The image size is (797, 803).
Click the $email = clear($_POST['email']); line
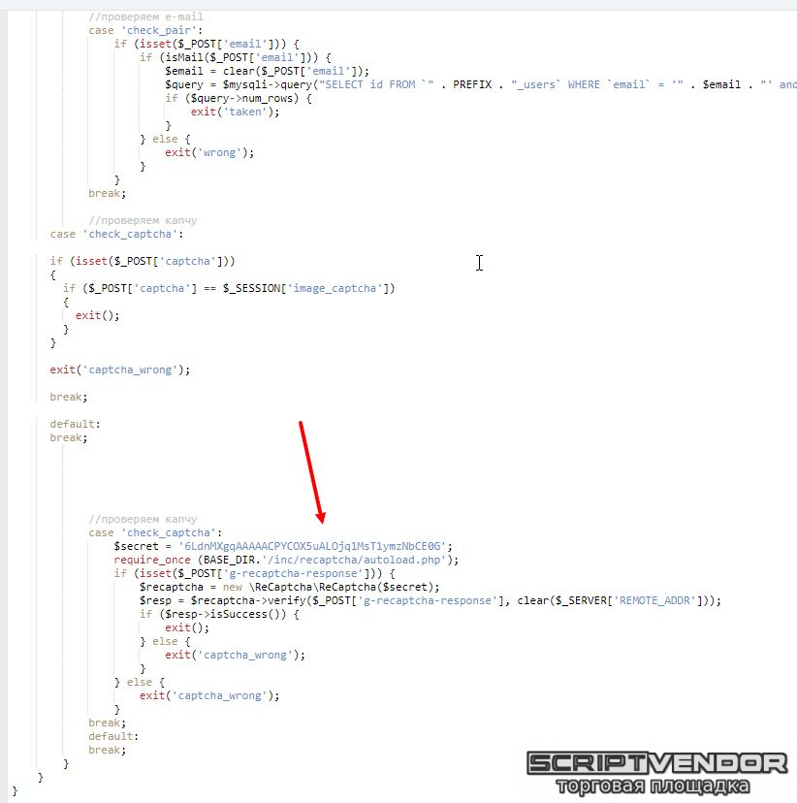click(x=267, y=71)
